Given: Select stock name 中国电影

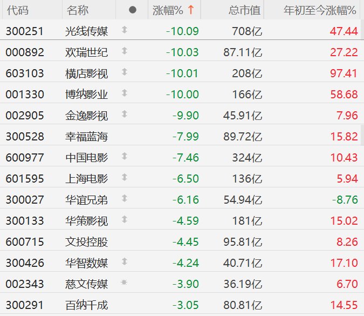Looking at the screenshot, I should [x=86, y=158].
